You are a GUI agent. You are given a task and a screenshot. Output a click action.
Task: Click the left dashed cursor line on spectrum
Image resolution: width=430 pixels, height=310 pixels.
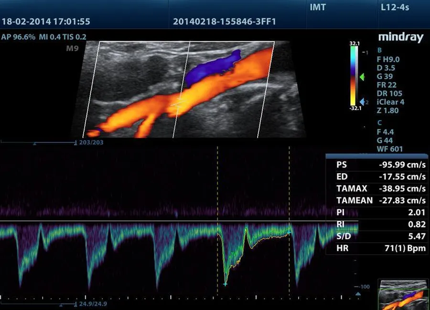point(218,191)
